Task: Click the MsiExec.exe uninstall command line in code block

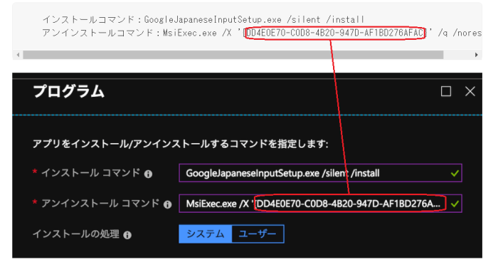Action: 262,33
